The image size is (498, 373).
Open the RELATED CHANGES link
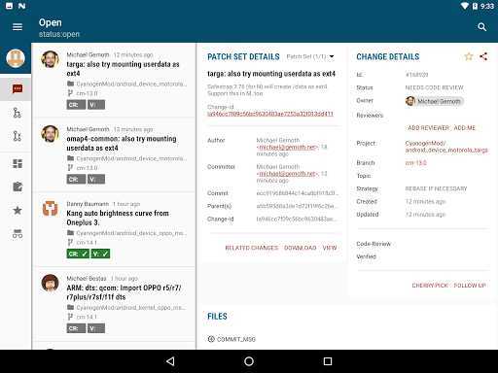point(252,248)
